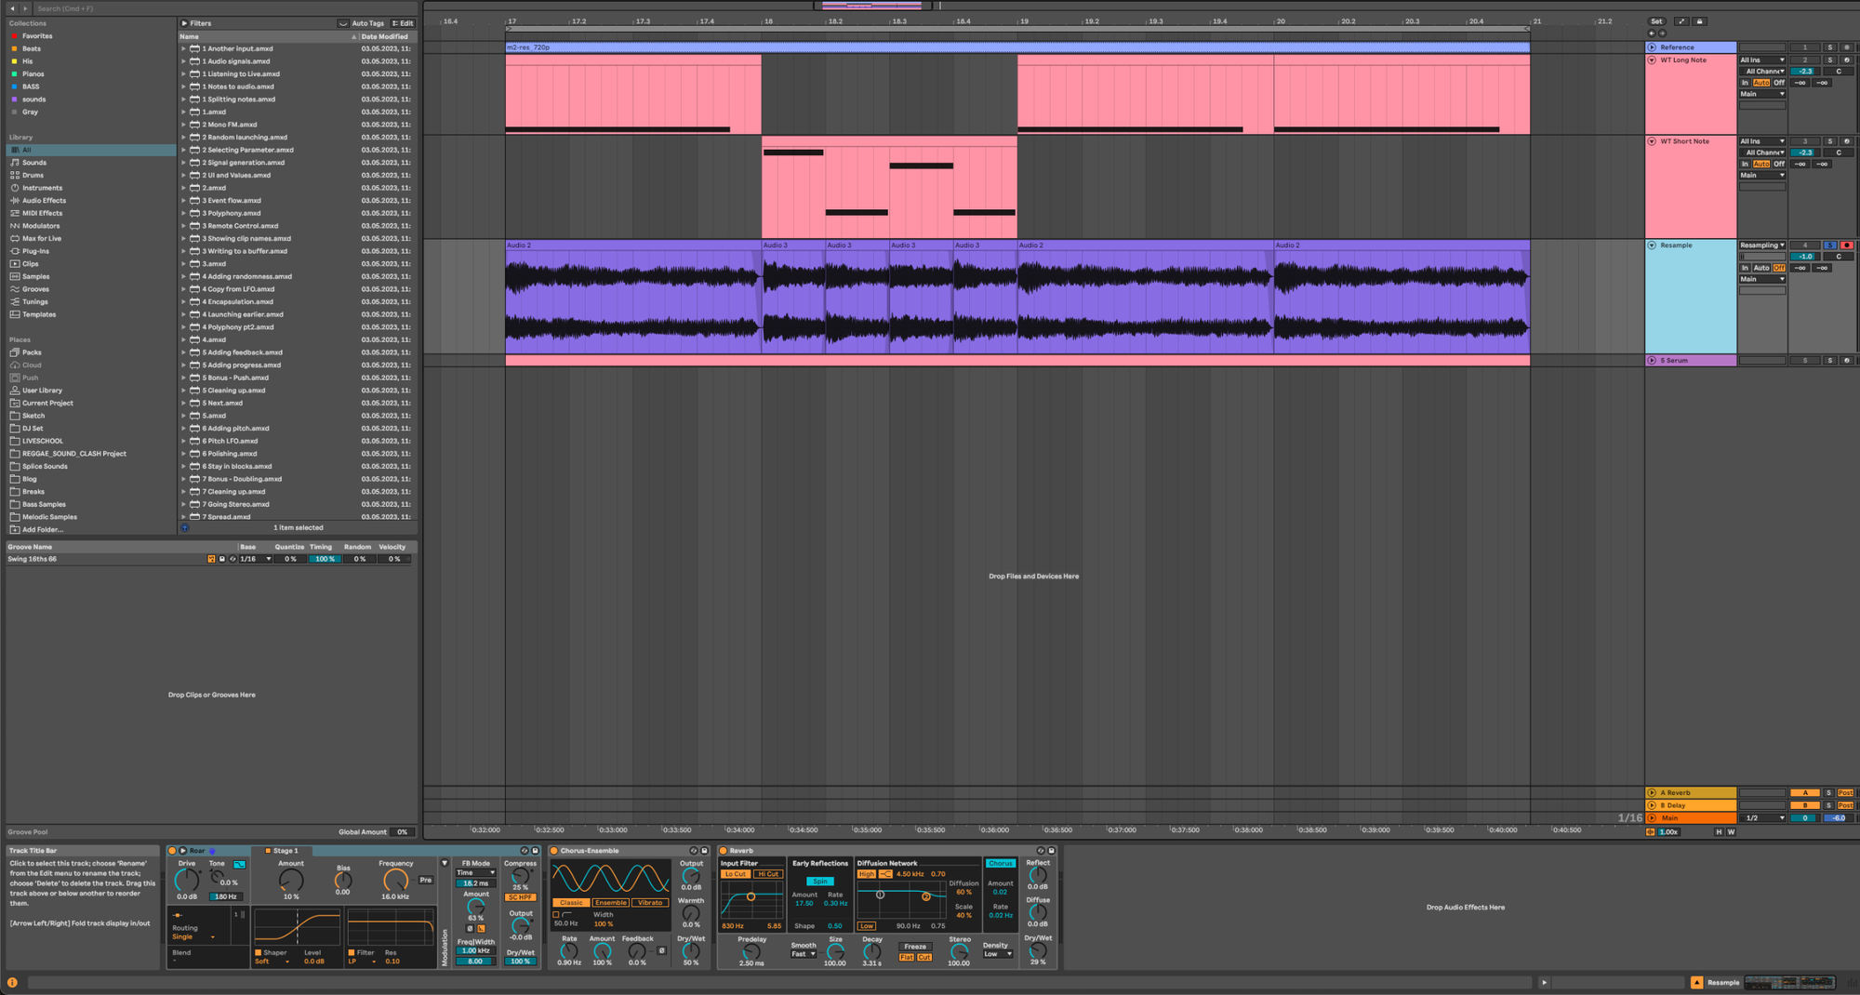The width and height of the screenshot is (1860, 995).
Task: Click the Set locator button
Action: pyautogui.click(x=1656, y=21)
